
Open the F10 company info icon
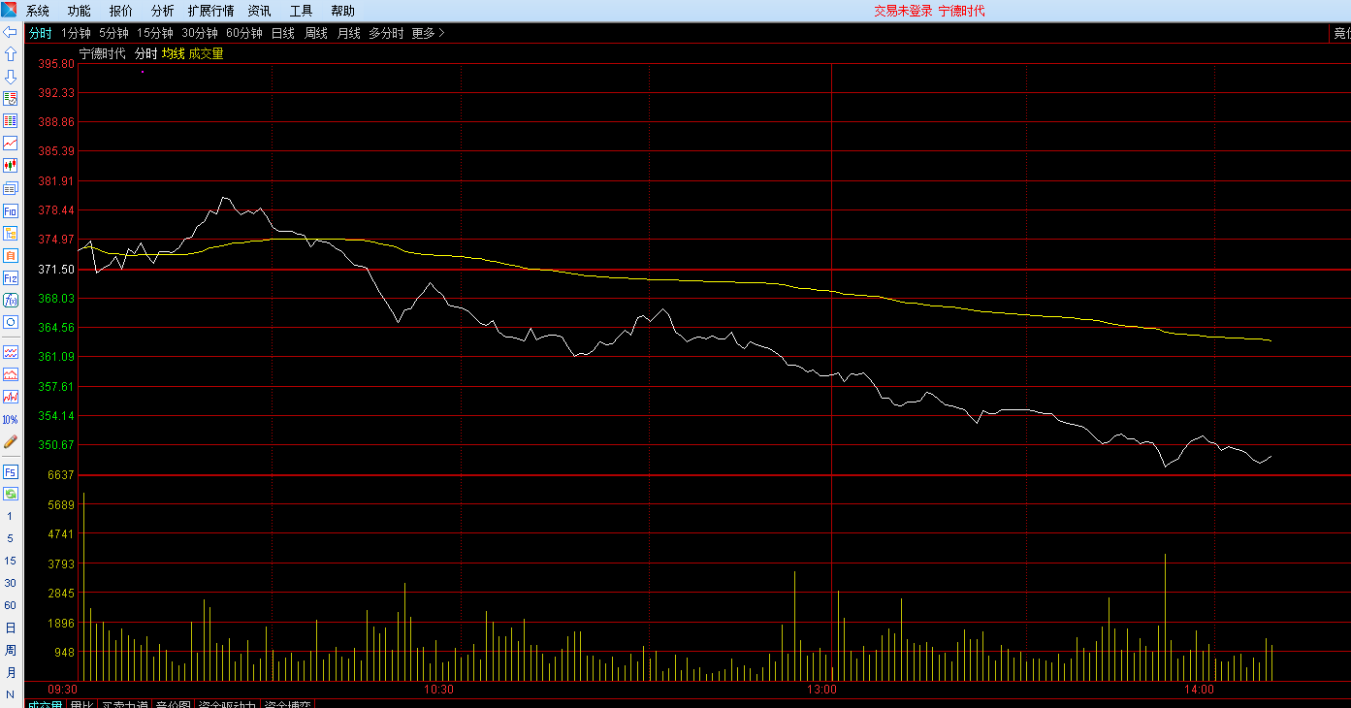click(x=11, y=210)
